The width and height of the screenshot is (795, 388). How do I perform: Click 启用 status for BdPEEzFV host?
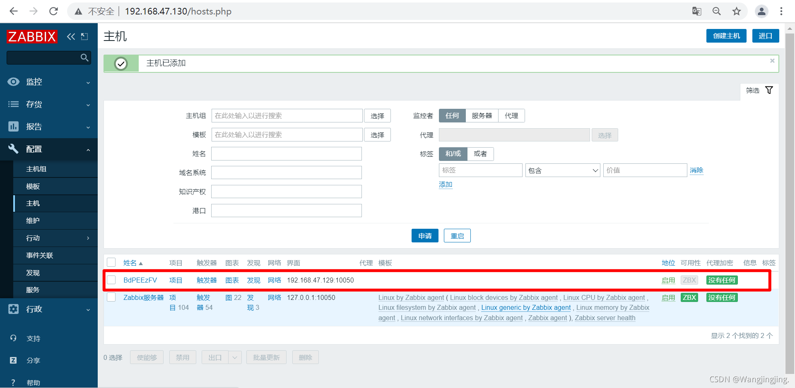coord(668,280)
